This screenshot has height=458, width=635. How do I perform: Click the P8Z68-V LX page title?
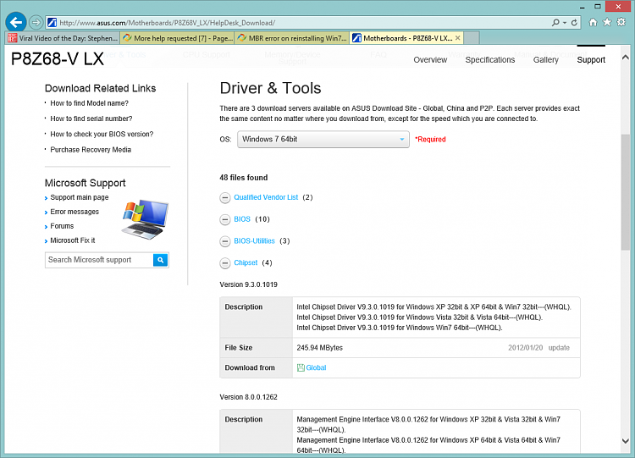(x=57, y=59)
